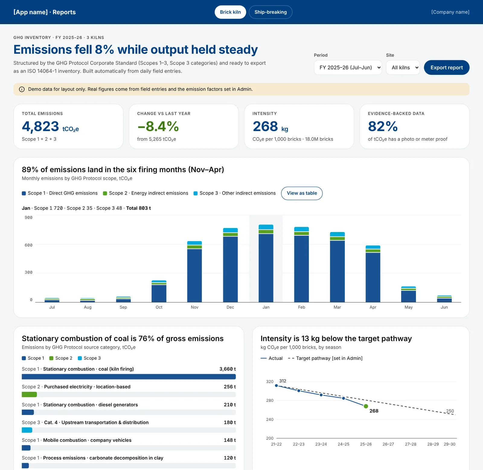Click the info icon in demo data banner
This screenshot has height=470, width=483.
pos(22,89)
